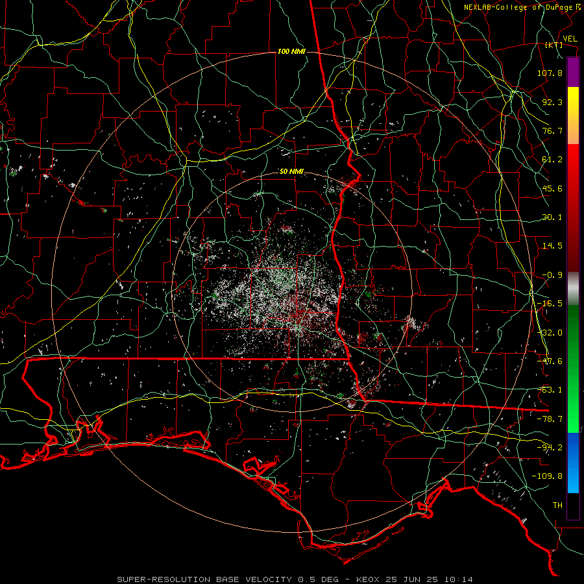The height and width of the screenshot is (584, 584).
Task: Click the [KT] units label
Action: 554,45
